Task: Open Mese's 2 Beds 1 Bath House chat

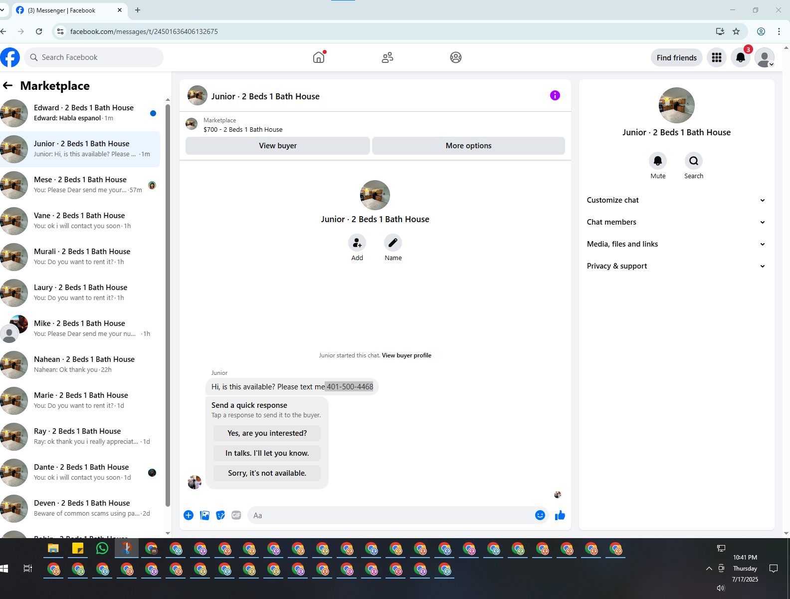Action: click(x=80, y=185)
